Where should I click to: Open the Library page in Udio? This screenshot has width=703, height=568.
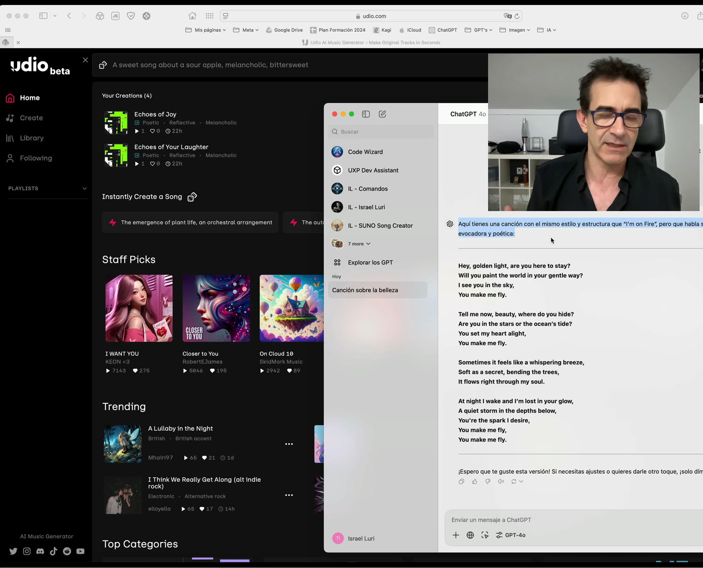[25, 138]
